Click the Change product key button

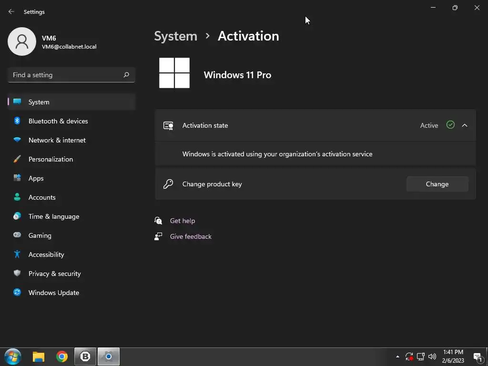[x=437, y=184]
